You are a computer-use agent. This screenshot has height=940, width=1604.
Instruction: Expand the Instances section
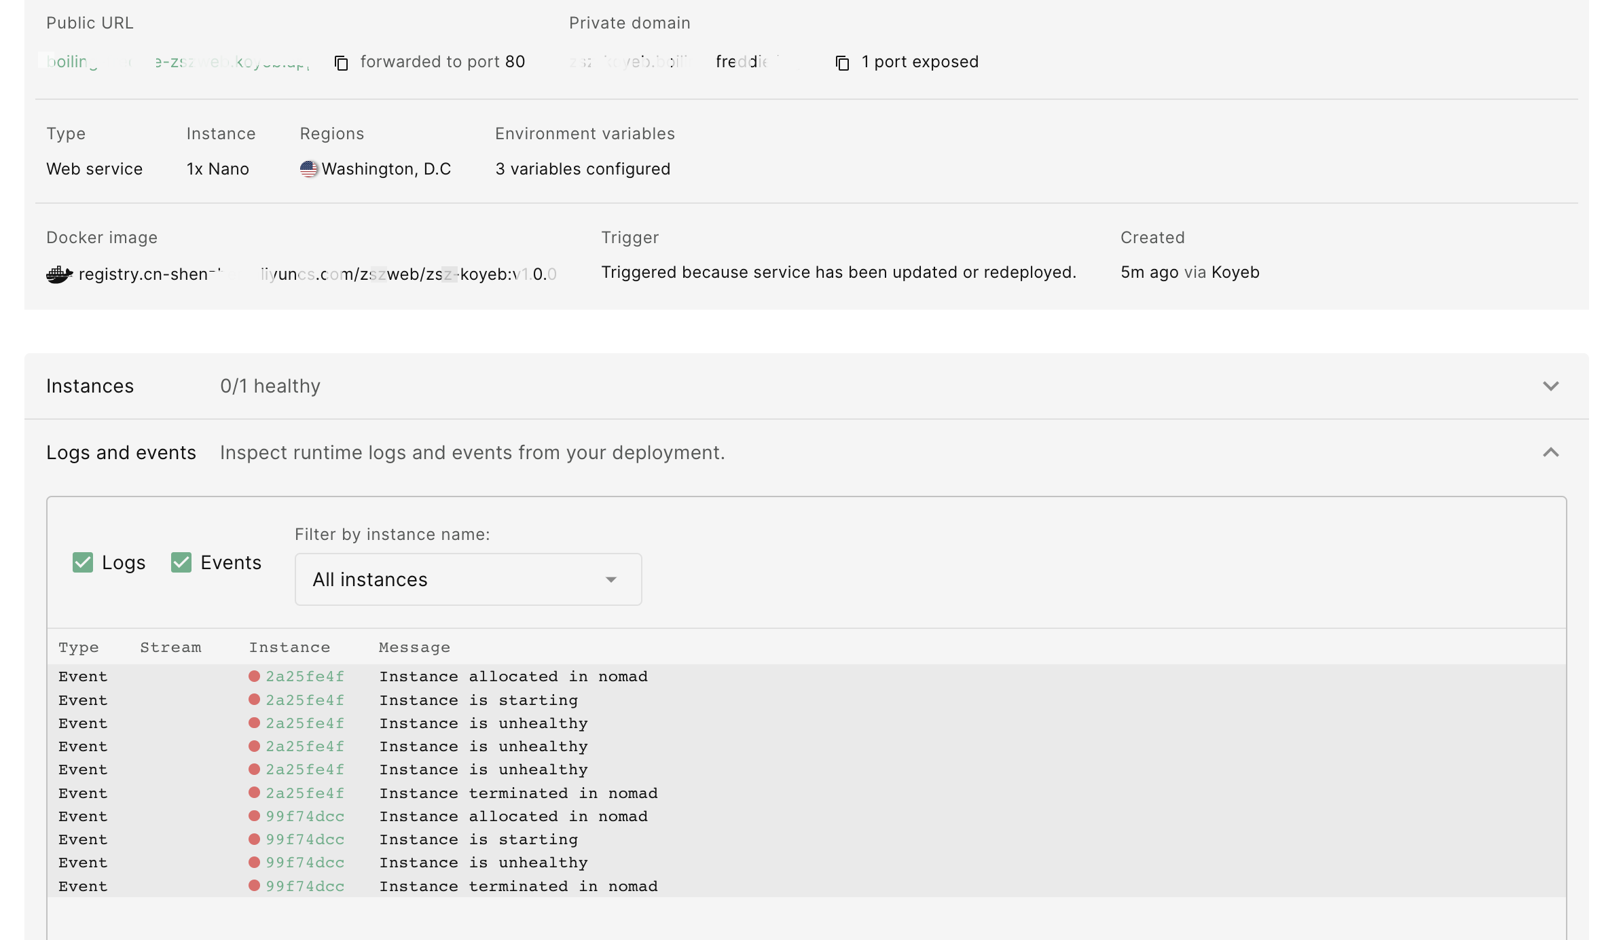coord(1551,386)
